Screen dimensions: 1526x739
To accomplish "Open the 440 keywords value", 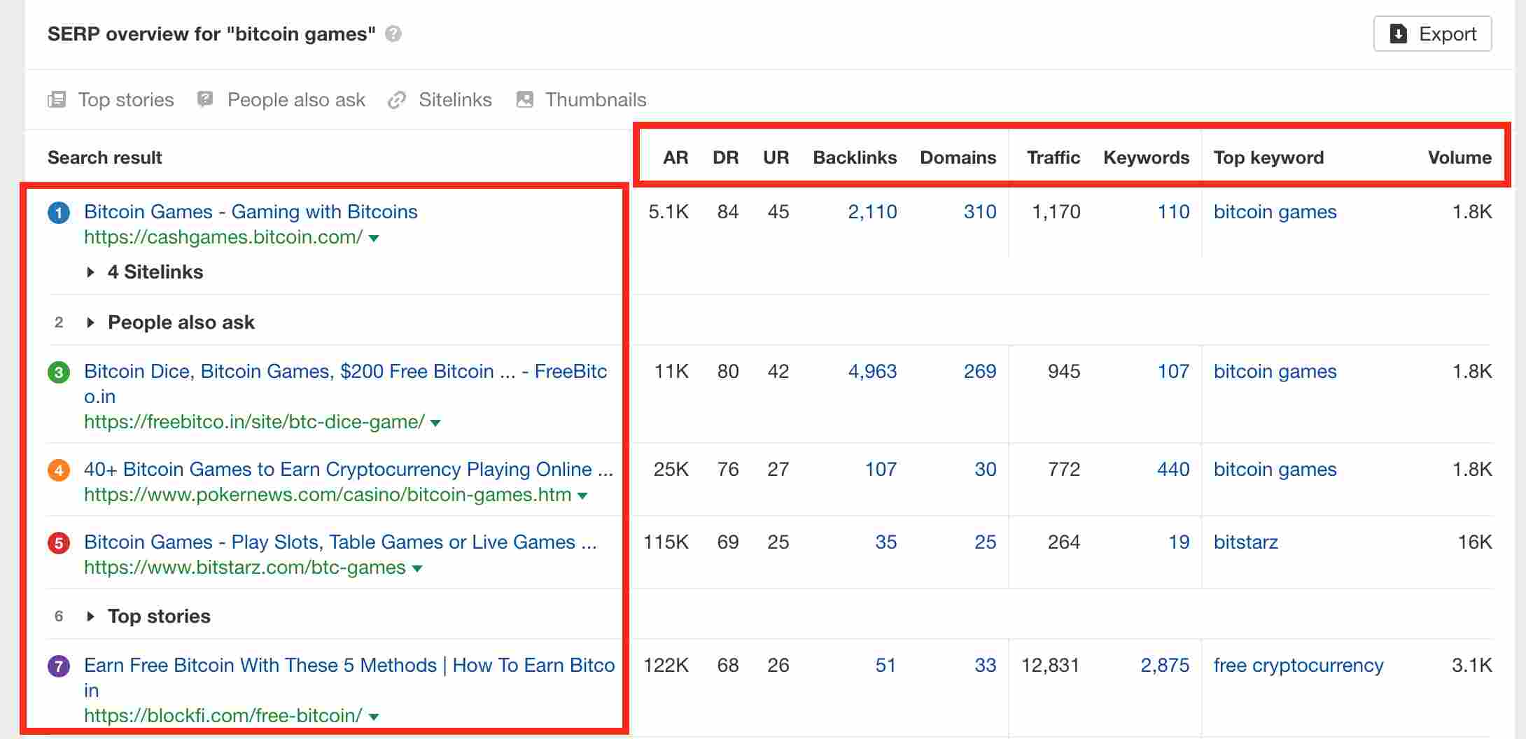I will 1174,469.
